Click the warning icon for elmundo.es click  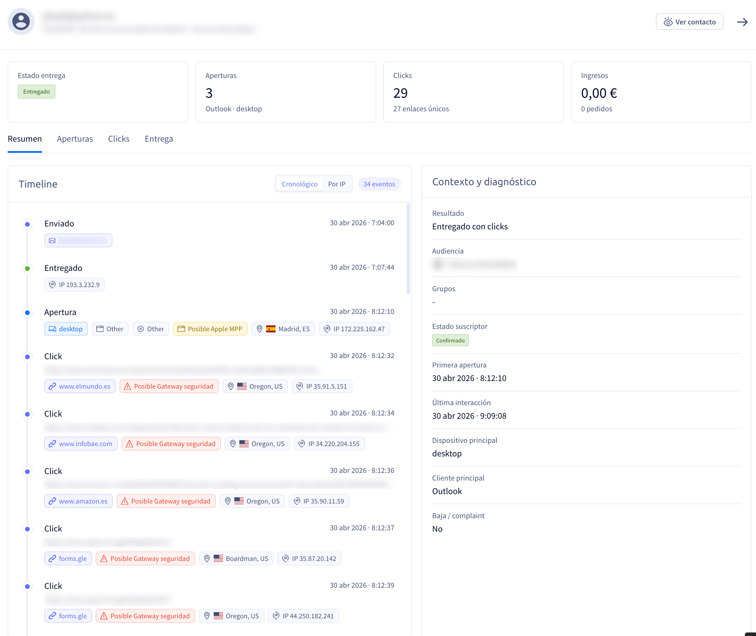[x=127, y=386]
